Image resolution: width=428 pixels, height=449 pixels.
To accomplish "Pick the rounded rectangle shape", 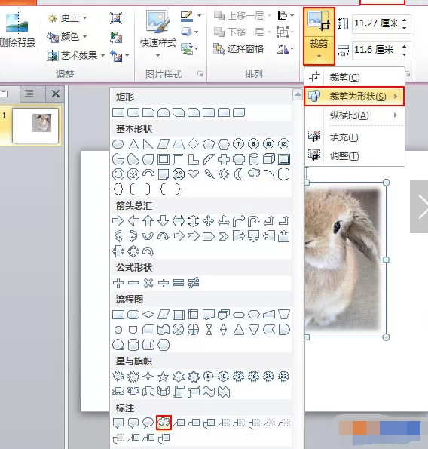I will (133, 112).
